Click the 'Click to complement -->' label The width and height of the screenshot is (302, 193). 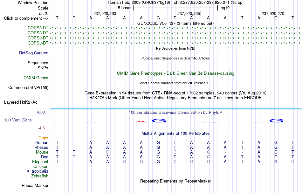coord(26,18)
